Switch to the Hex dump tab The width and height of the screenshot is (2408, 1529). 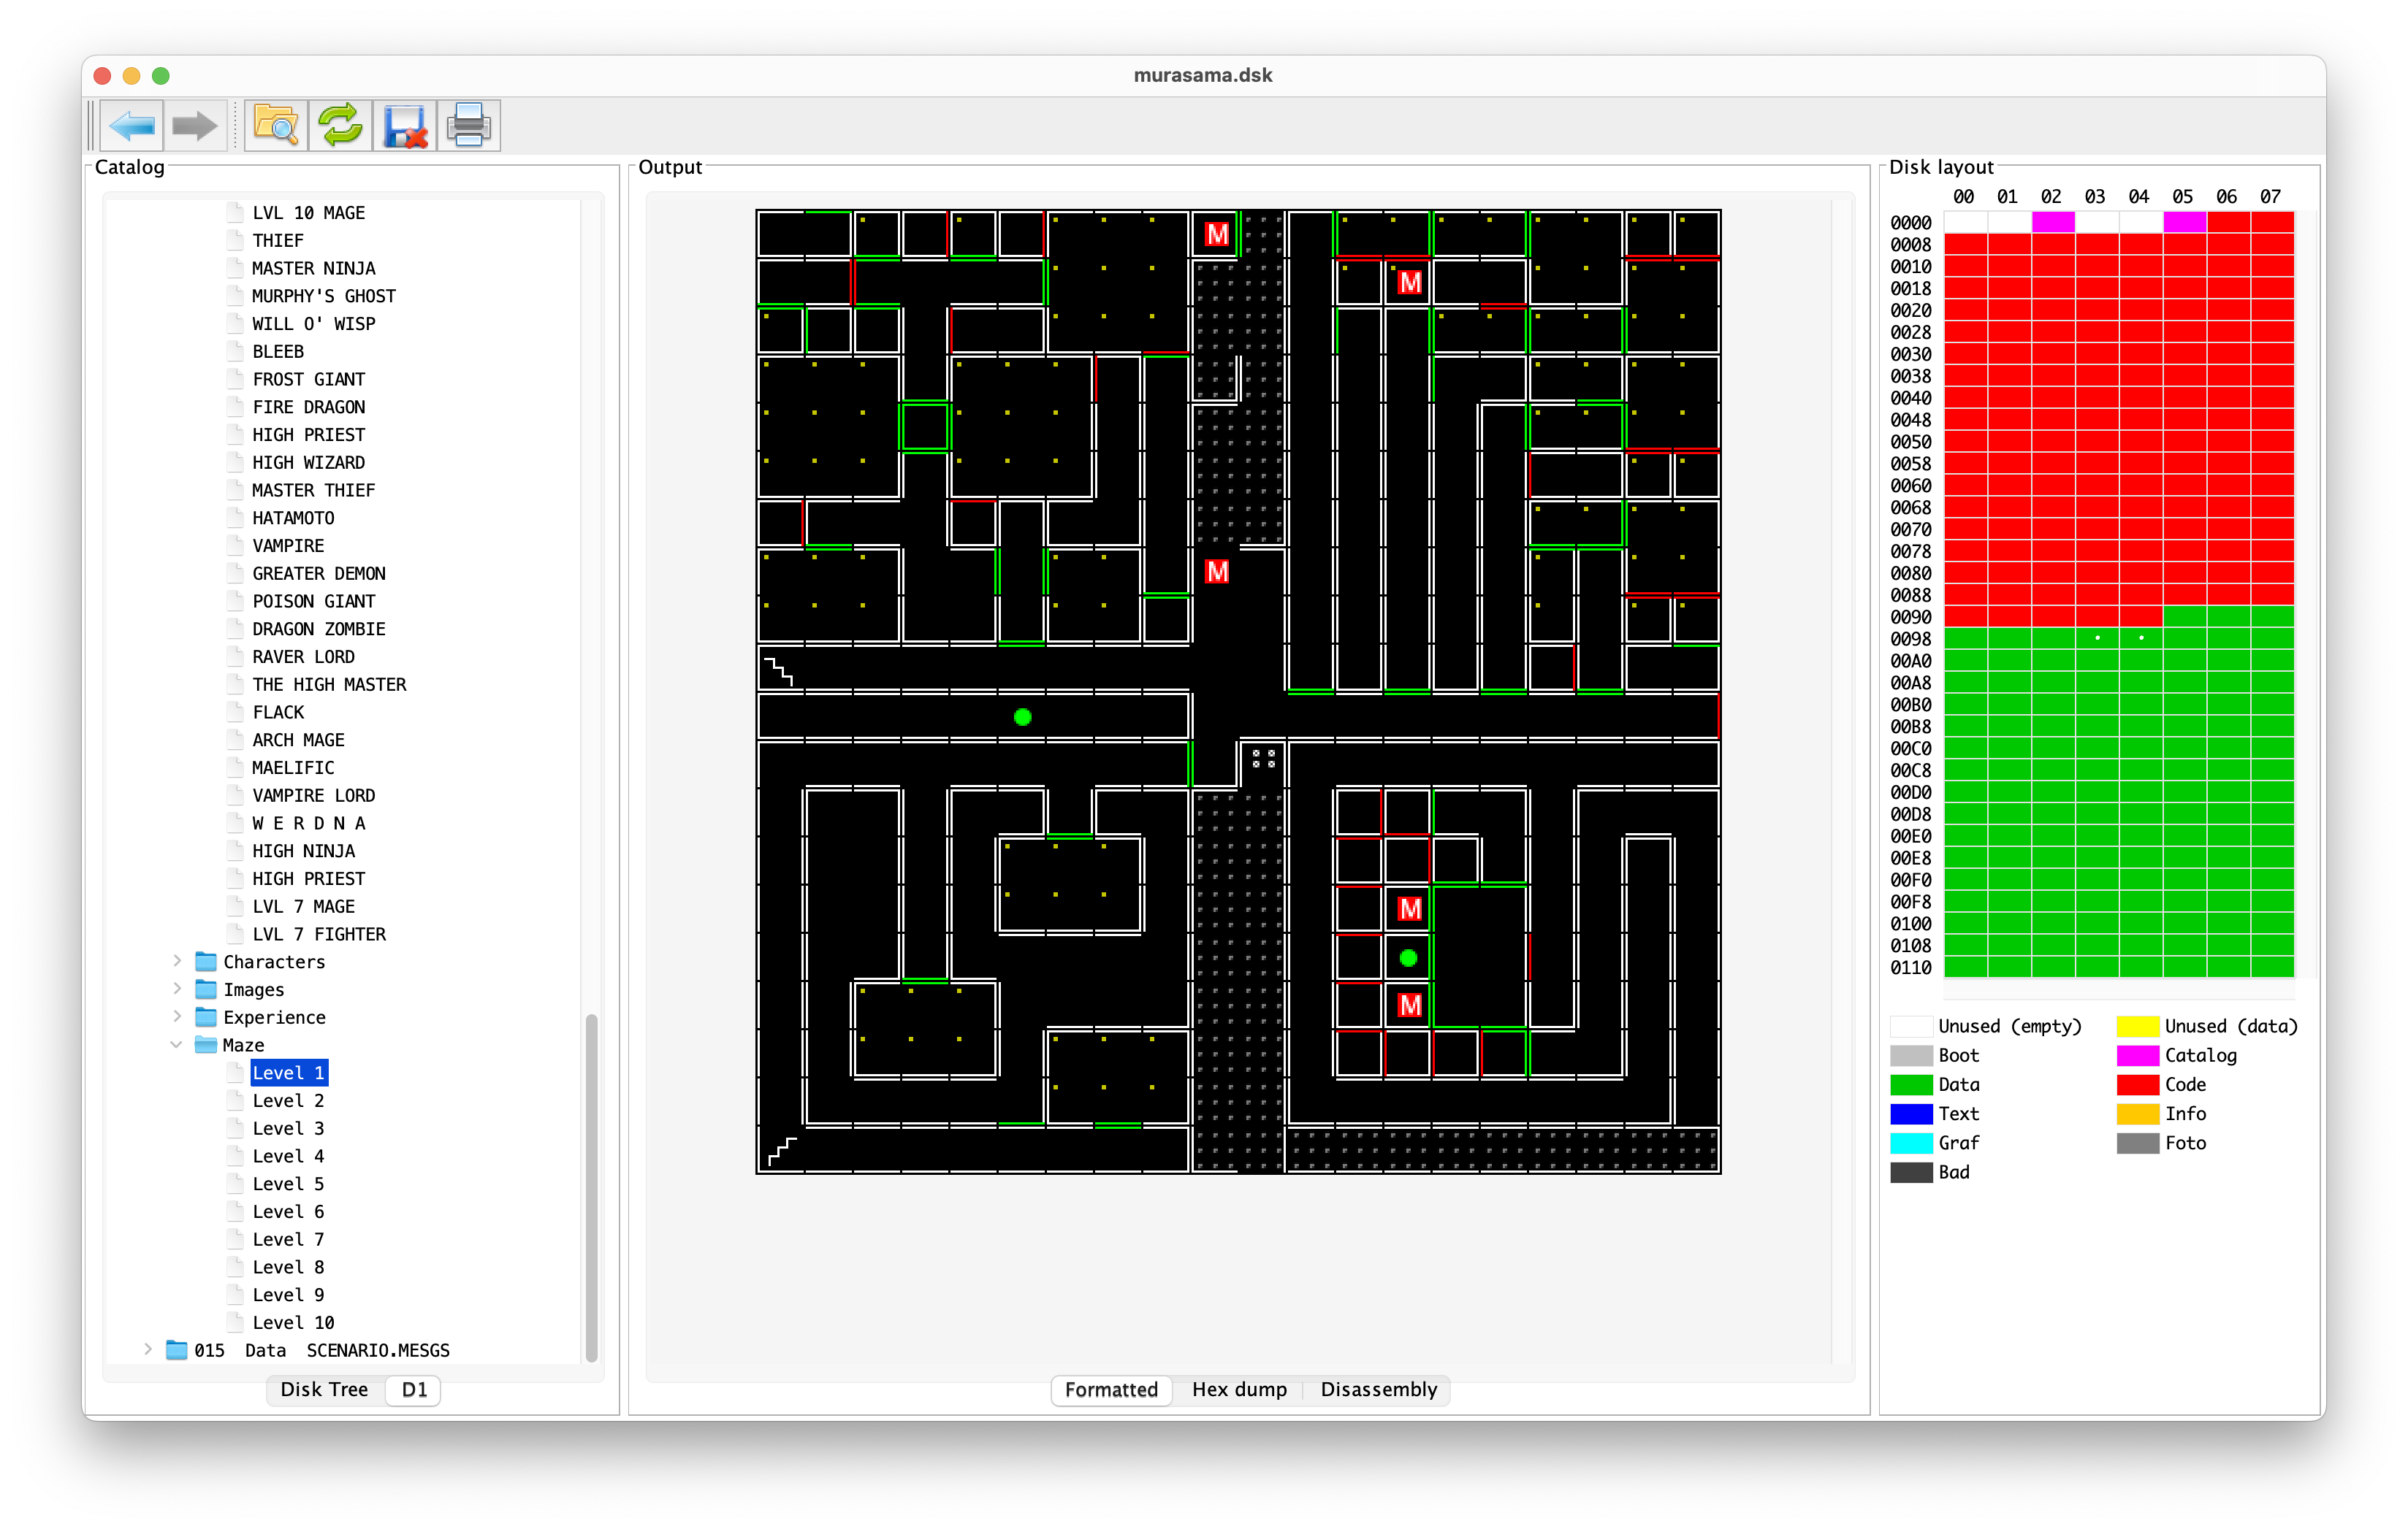point(1239,1389)
